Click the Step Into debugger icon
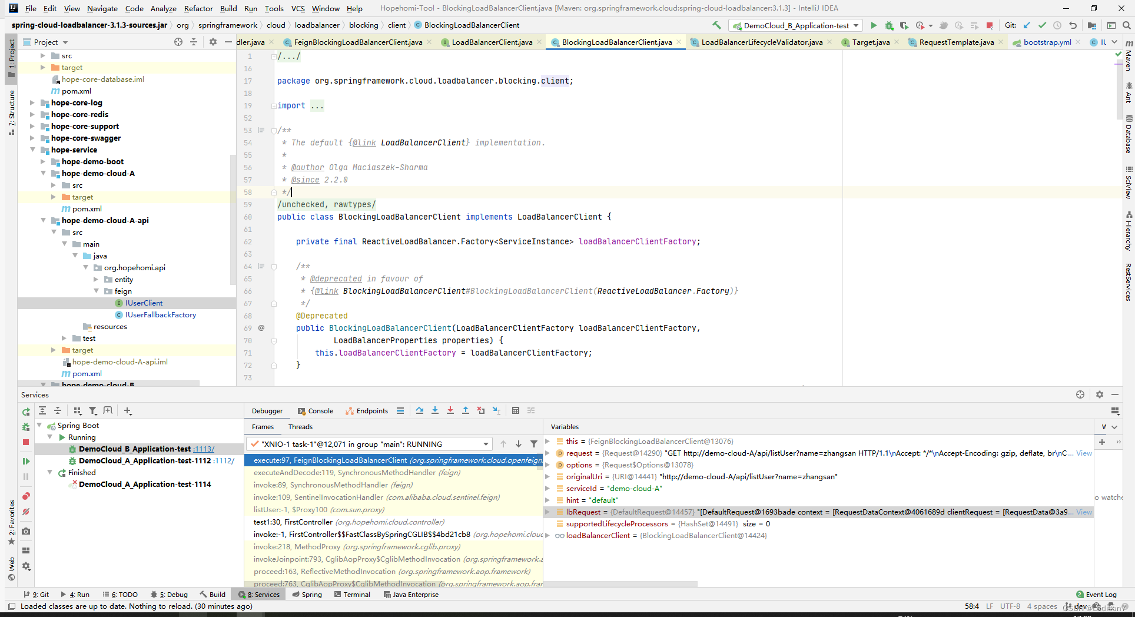 coord(435,410)
